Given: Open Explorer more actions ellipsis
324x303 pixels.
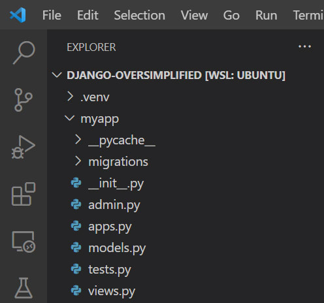Looking at the screenshot, I should (x=304, y=46).
